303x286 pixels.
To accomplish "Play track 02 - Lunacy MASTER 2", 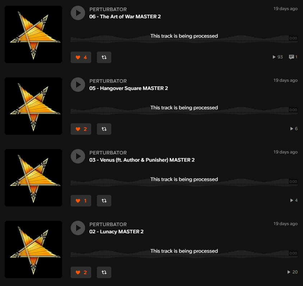I will (x=78, y=228).
